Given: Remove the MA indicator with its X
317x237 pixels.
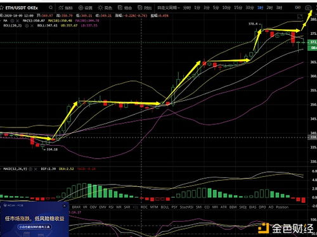Looking at the screenshot, I should pos(18,21).
